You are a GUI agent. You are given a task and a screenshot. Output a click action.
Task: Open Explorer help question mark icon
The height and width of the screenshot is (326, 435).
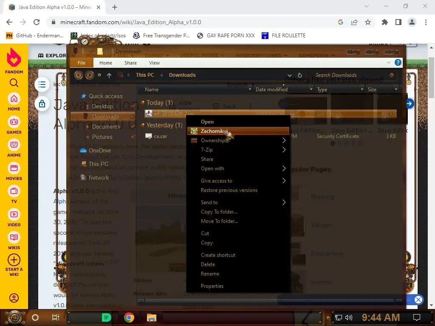click(x=398, y=63)
